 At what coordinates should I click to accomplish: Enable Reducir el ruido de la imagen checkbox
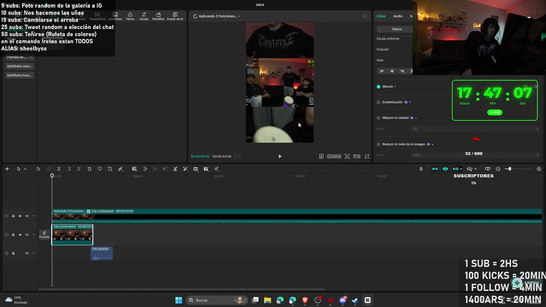coord(378,144)
